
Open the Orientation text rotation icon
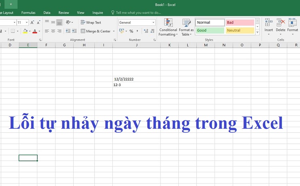pyautogui.click(x=68, y=22)
